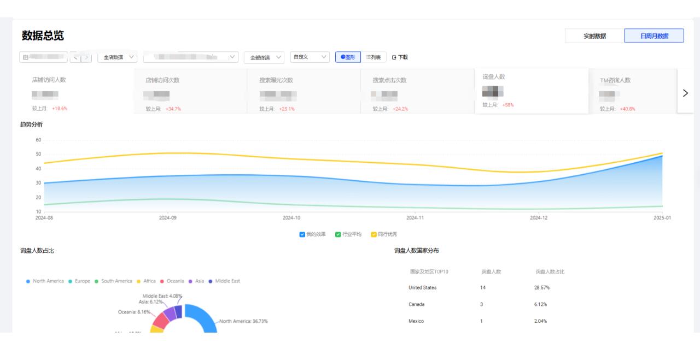Click the +58% change value
Viewport: 700px width, 349px height.
(x=508, y=105)
